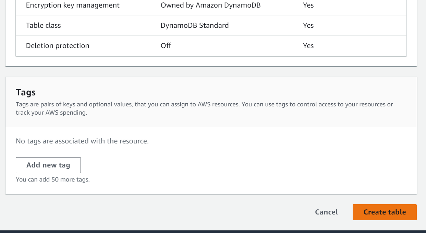
Task: Select the 50 more tags helper text
Action: click(52, 179)
